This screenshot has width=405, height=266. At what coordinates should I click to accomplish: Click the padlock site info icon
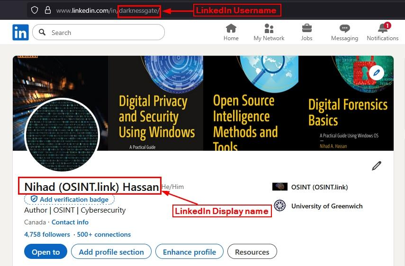(x=47, y=10)
